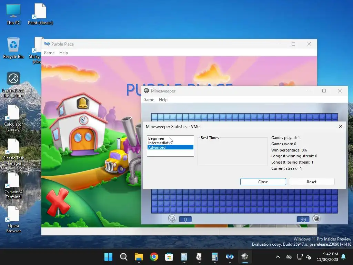Select the Calculator (classic) desktop shortcut
The height and width of the screenshot is (265, 353).
click(x=13, y=118)
